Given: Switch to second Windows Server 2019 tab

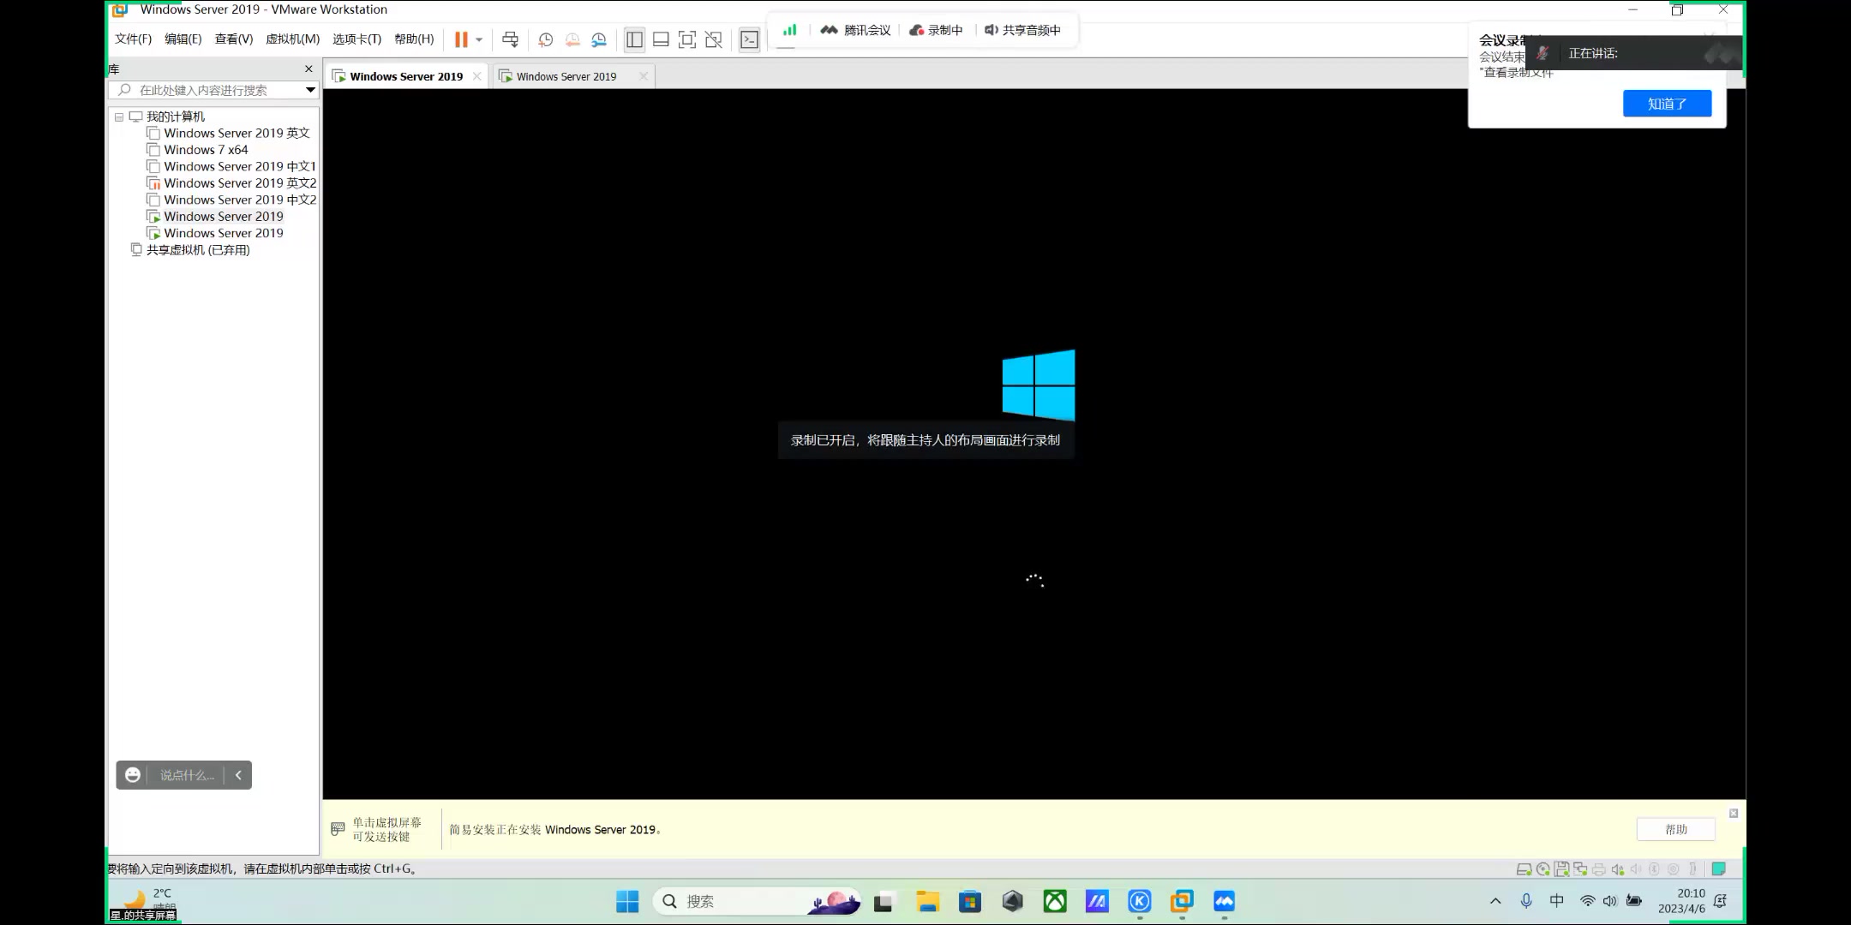Looking at the screenshot, I should 566,76.
